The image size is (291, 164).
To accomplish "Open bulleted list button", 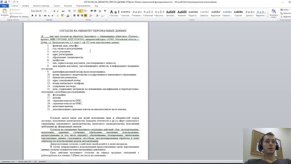I will 75,11.
